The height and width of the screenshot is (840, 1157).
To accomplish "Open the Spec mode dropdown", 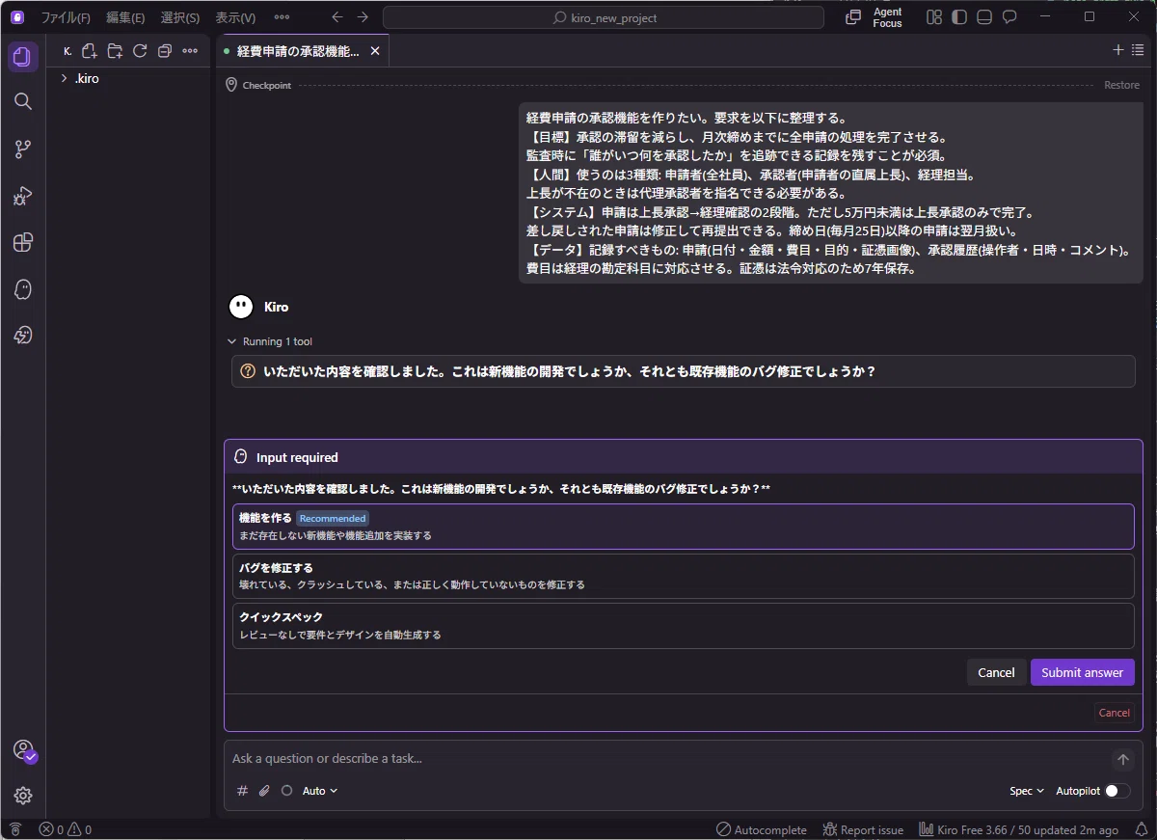I will click(x=1027, y=791).
